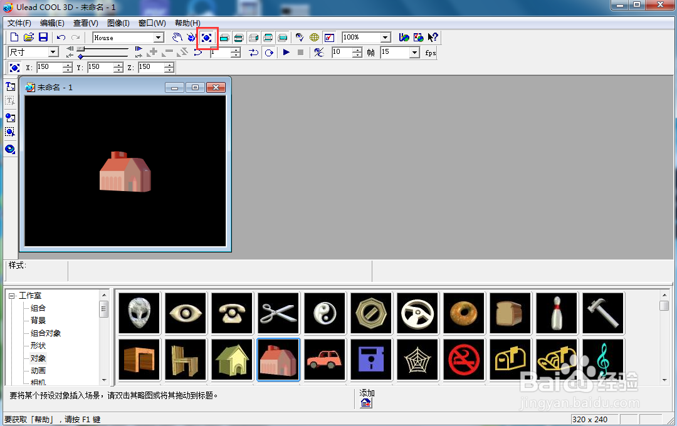Click the first face display icon
Image resolution: width=677 pixels, height=426 pixels.
224,38
